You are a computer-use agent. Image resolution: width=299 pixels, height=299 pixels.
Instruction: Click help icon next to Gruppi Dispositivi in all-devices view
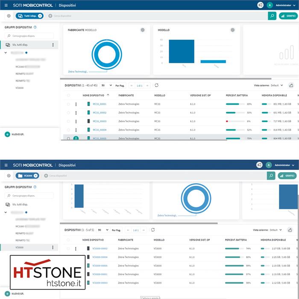coord(35,27)
